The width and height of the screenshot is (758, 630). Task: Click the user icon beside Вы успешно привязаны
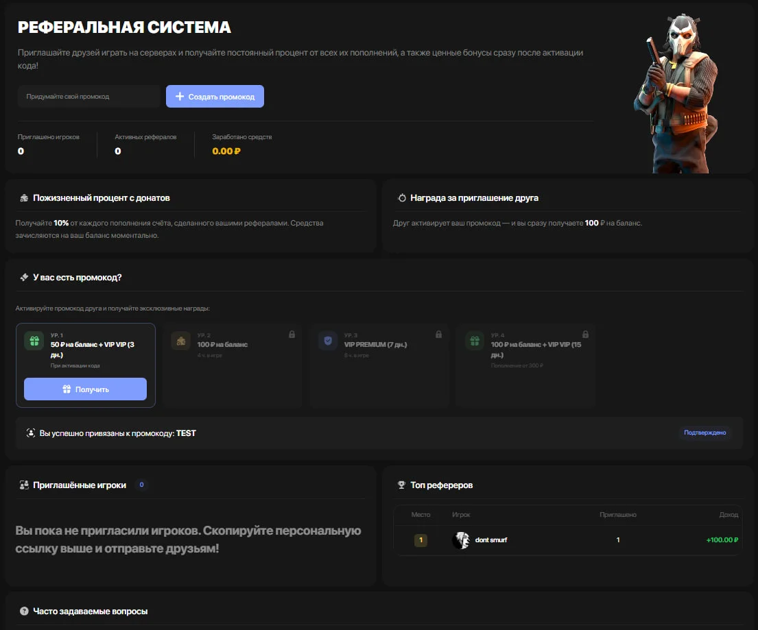point(30,433)
